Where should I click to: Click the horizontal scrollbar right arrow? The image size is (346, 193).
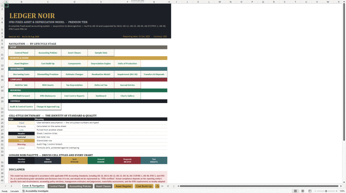pyautogui.click(x=341, y=186)
